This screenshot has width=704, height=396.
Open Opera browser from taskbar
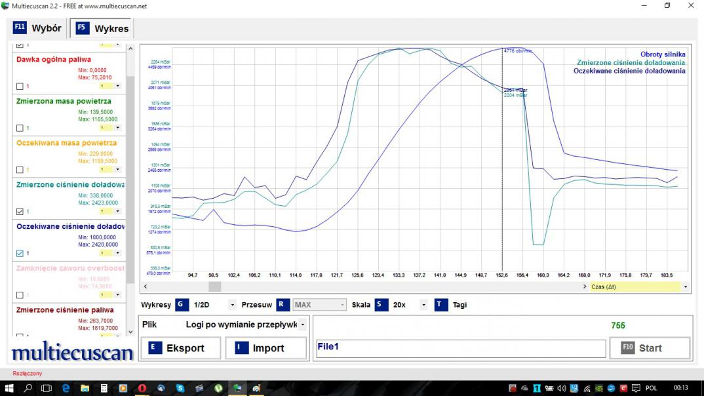(x=142, y=388)
